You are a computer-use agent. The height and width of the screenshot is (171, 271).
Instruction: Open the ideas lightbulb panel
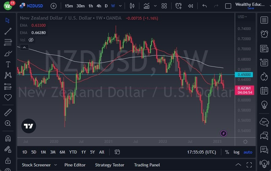click(x=264, y=104)
